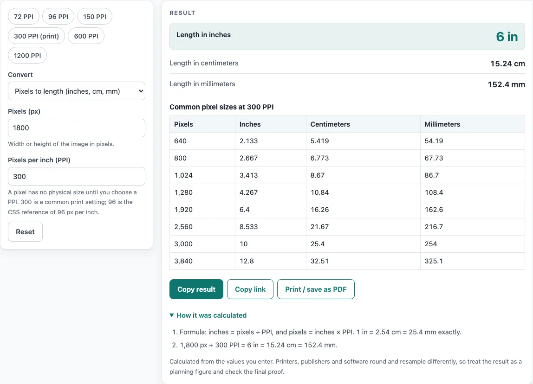Screen dimensions: 533x384
Task: Click the Length in inches result row
Action: [x=347, y=36]
